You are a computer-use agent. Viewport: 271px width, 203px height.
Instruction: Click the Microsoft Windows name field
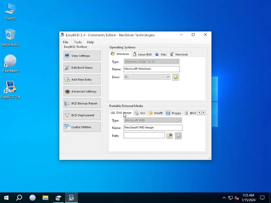pyautogui.click(x=152, y=69)
